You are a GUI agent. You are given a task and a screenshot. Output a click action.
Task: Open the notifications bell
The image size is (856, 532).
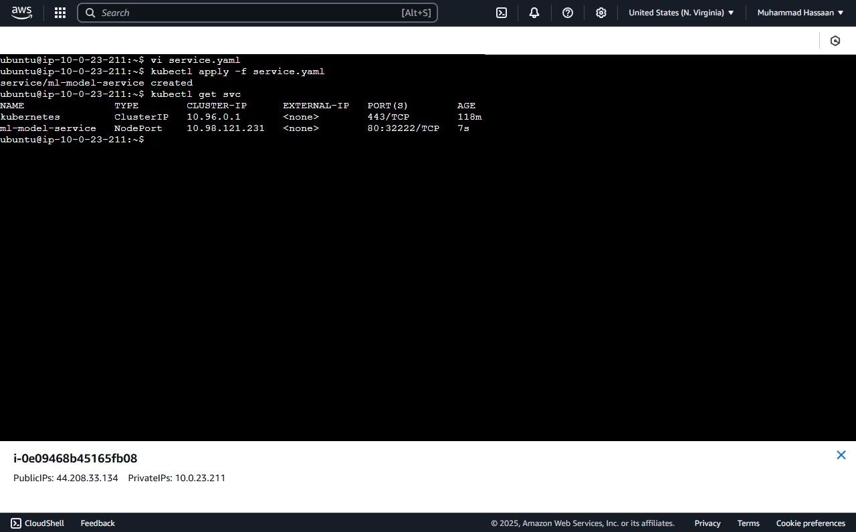(534, 13)
